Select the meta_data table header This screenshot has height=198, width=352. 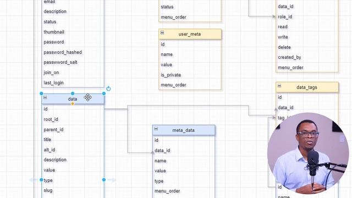tap(184, 130)
